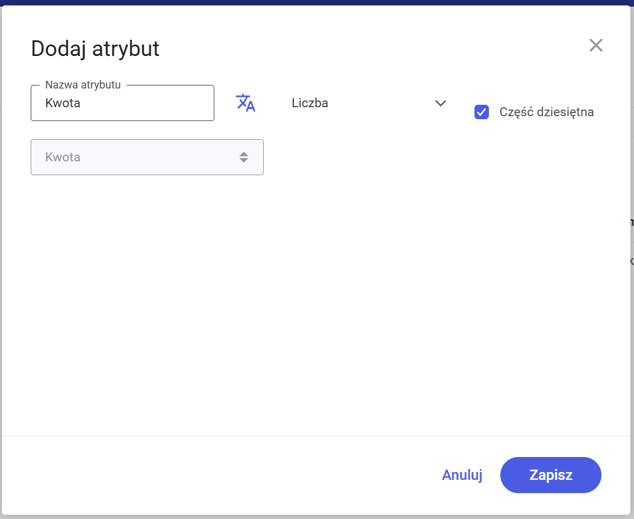Click the Część dziesiętna label text
The height and width of the screenshot is (519, 634).
click(x=546, y=112)
